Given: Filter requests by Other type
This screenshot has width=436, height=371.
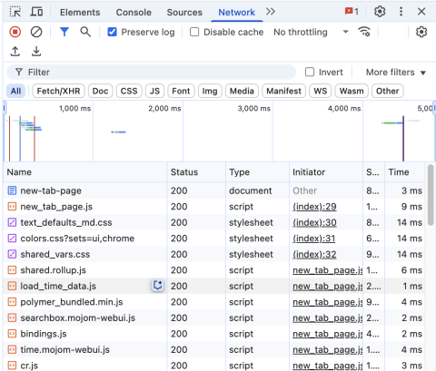Looking at the screenshot, I should pyautogui.click(x=387, y=91).
